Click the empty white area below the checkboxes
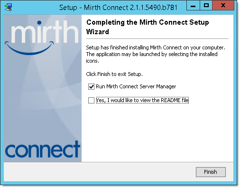Image resolution: width=240 pixels, height=188 pixels. coord(157,133)
